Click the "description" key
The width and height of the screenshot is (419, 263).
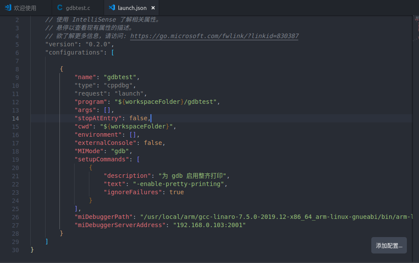tap(127, 176)
